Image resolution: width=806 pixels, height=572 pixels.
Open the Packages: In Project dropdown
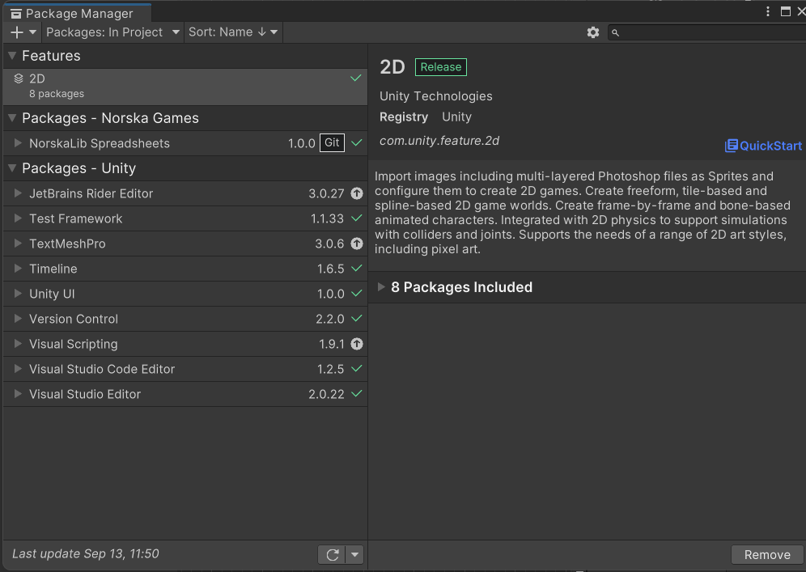(112, 32)
